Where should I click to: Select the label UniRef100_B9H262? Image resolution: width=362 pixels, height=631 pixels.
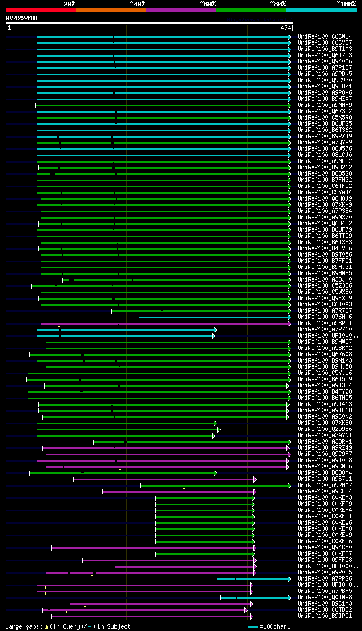click(x=325, y=168)
